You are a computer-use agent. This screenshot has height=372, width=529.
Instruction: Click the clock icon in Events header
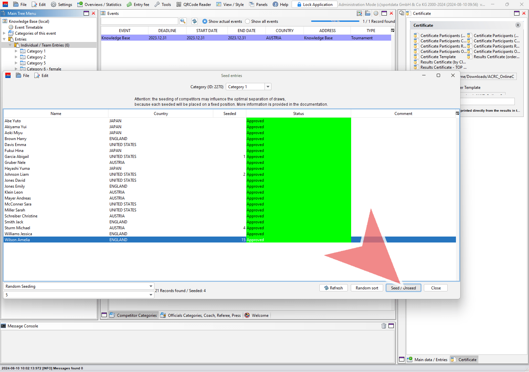tap(376, 13)
